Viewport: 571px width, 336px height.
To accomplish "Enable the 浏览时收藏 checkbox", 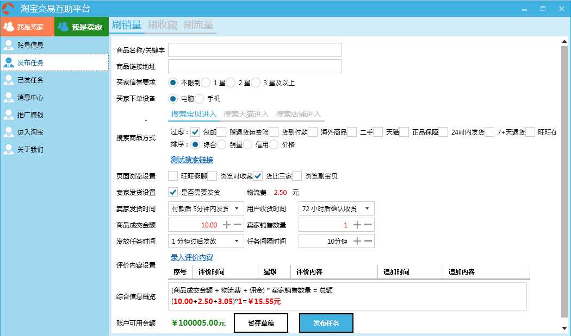I will tap(212, 176).
